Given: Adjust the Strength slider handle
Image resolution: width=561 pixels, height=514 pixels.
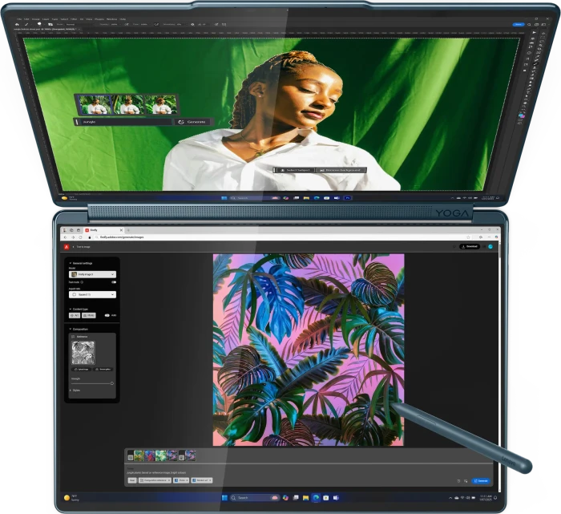Looking at the screenshot, I should pos(112,383).
